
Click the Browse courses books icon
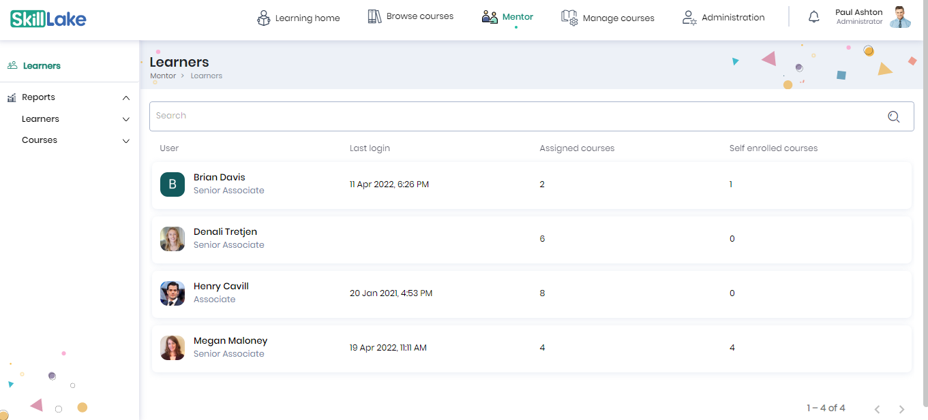[374, 16]
